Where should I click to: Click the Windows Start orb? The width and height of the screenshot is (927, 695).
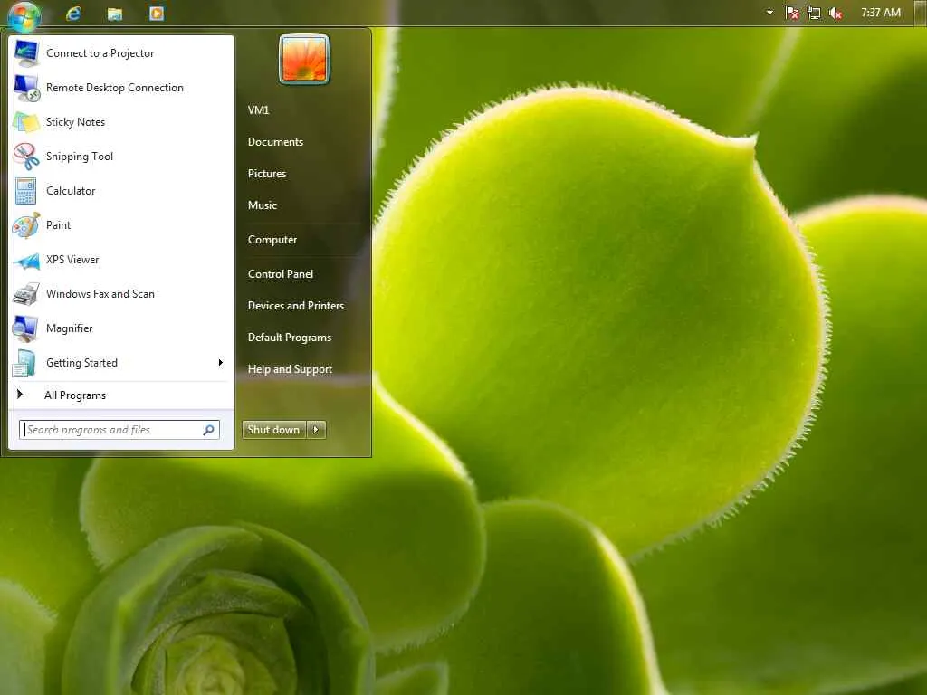tap(24, 15)
